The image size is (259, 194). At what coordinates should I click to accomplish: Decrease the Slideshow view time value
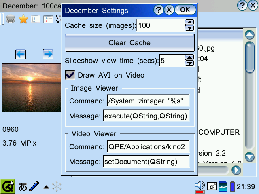click(189, 63)
